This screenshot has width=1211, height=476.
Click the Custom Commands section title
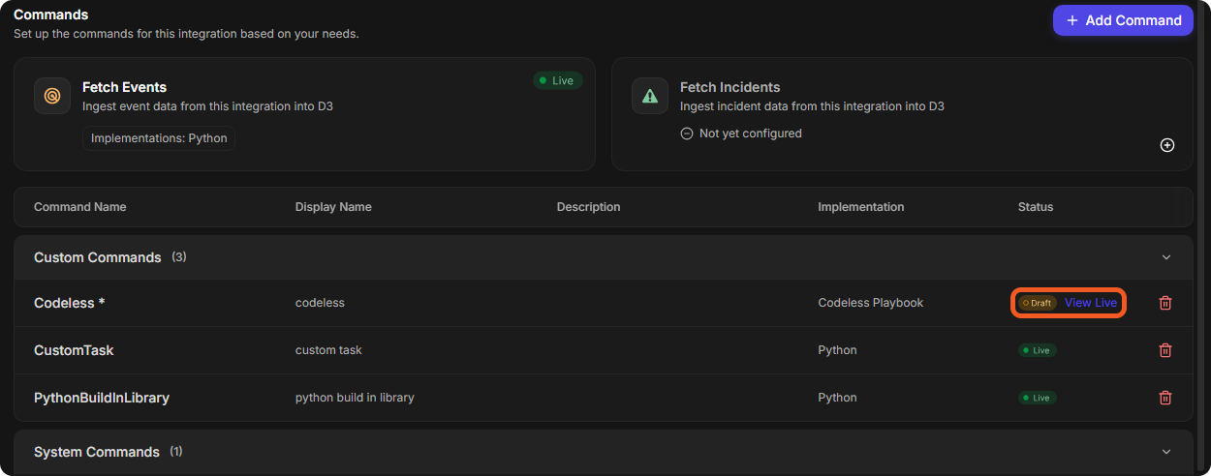point(98,257)
